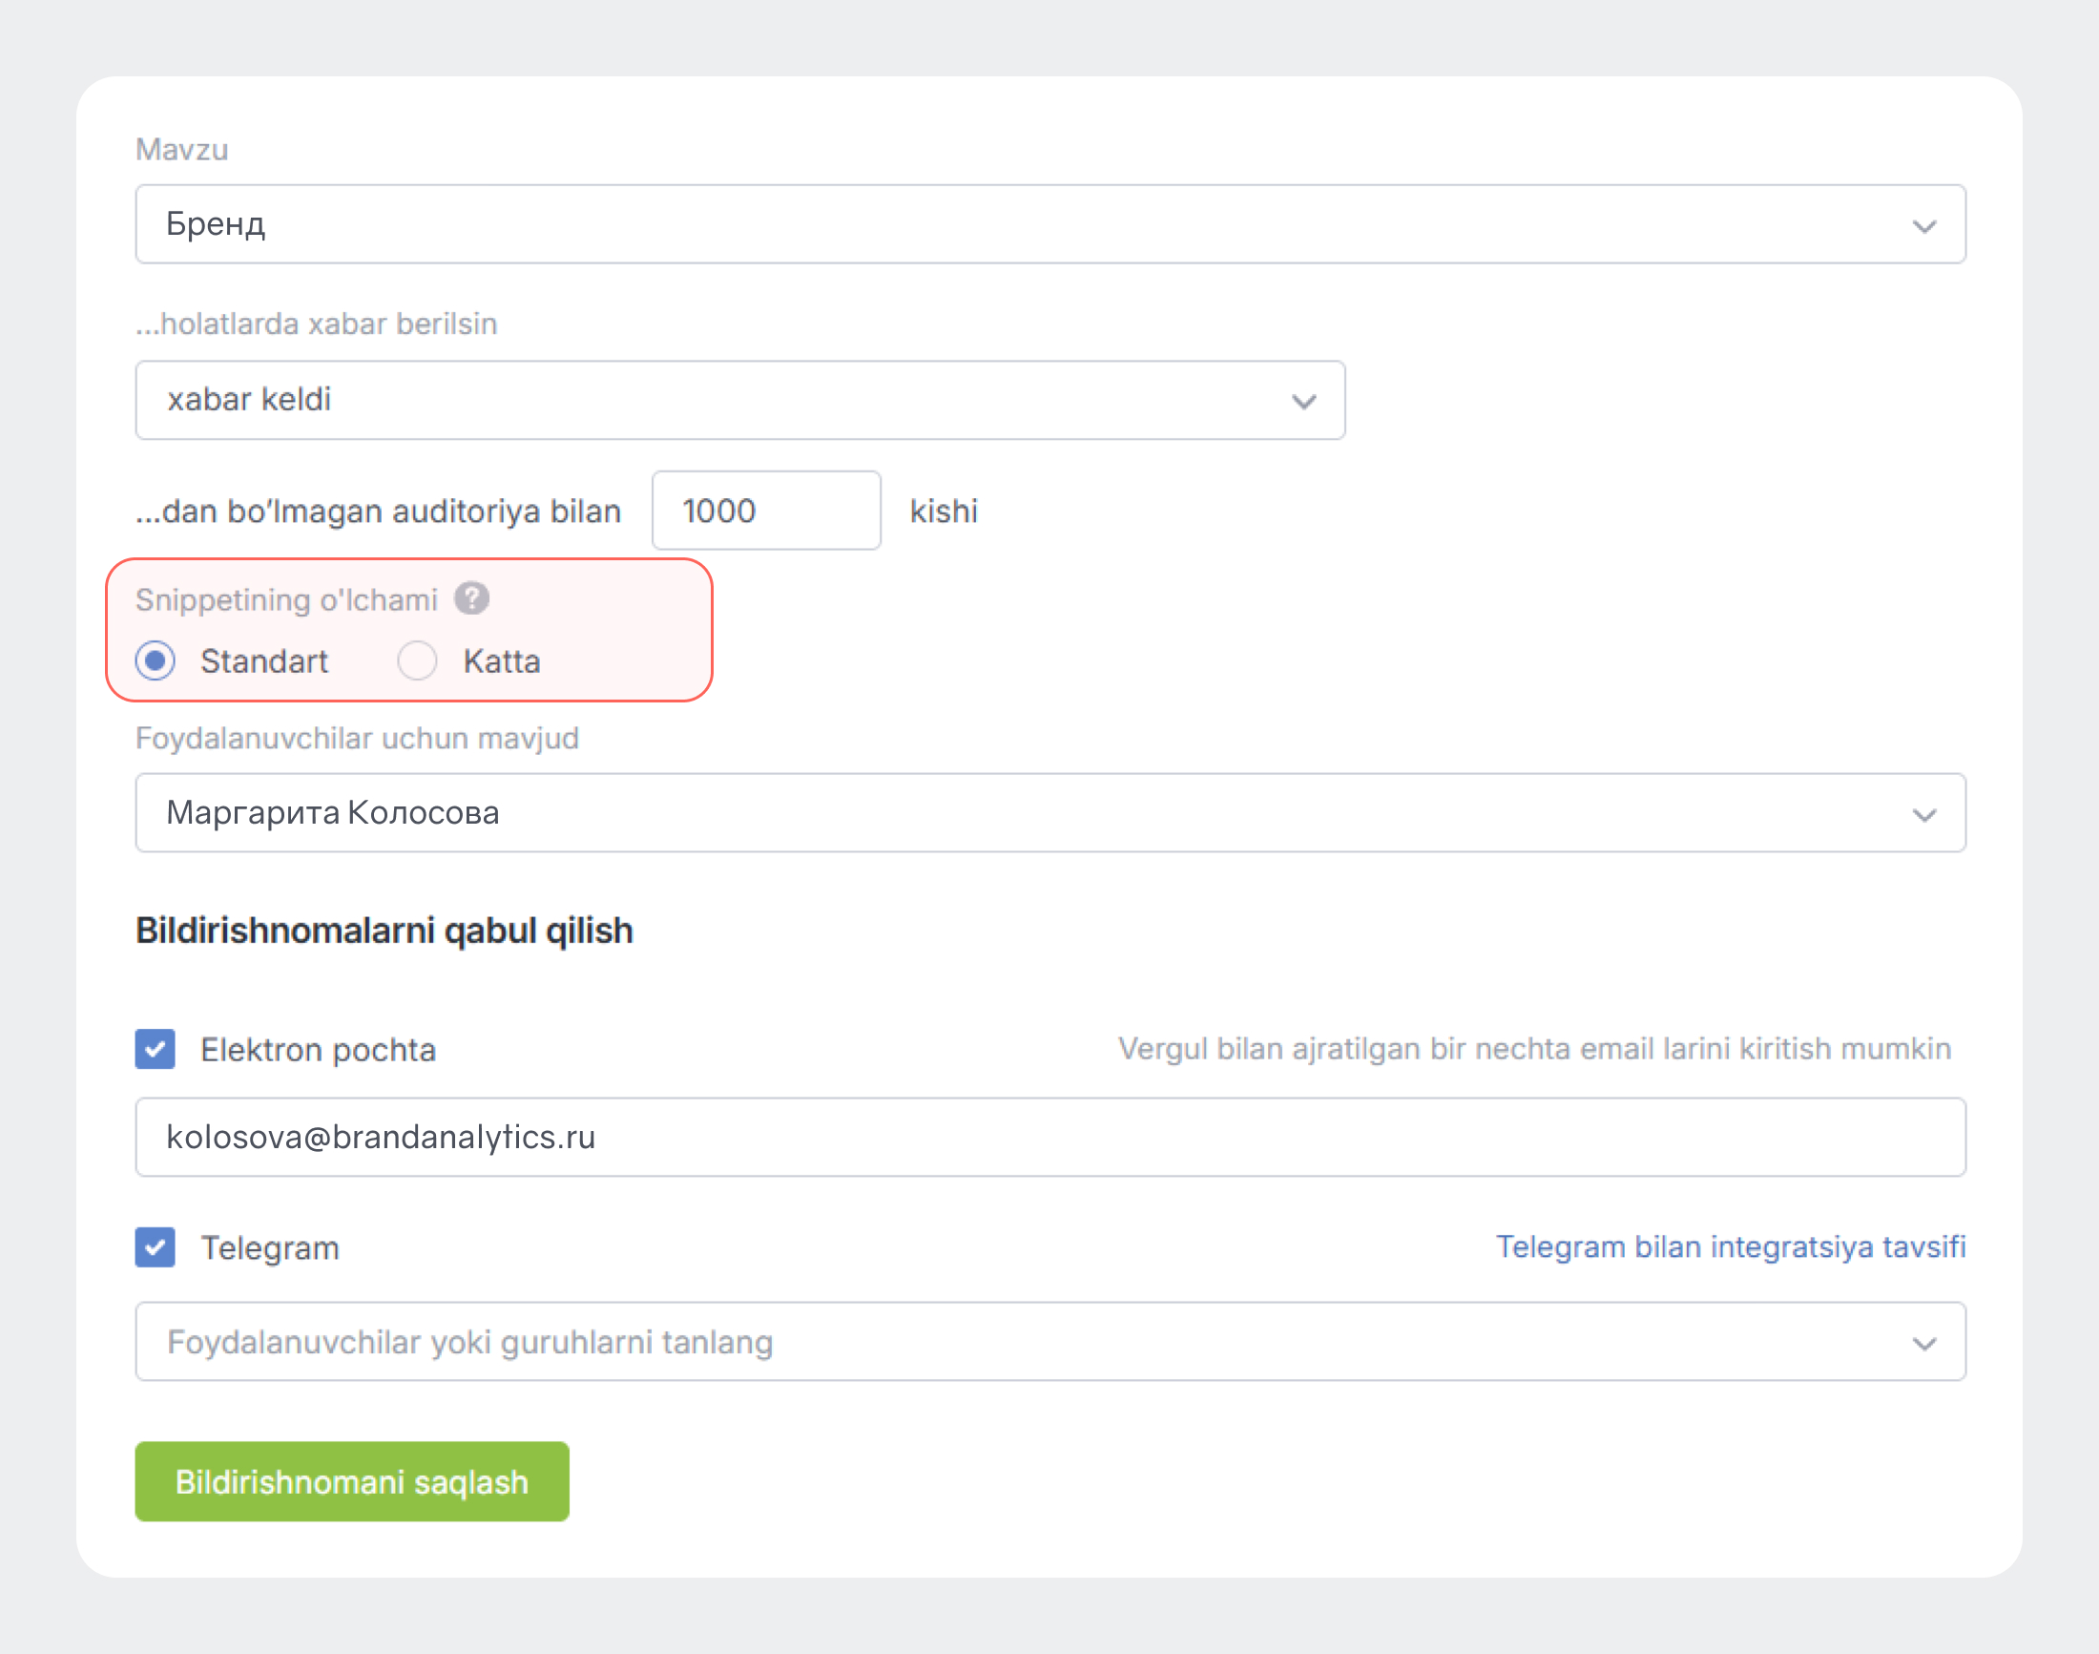Click chevron of Маргарита Колосова dropdown
Screen dimensions: 2099x1654
[x=1923, y=815]
